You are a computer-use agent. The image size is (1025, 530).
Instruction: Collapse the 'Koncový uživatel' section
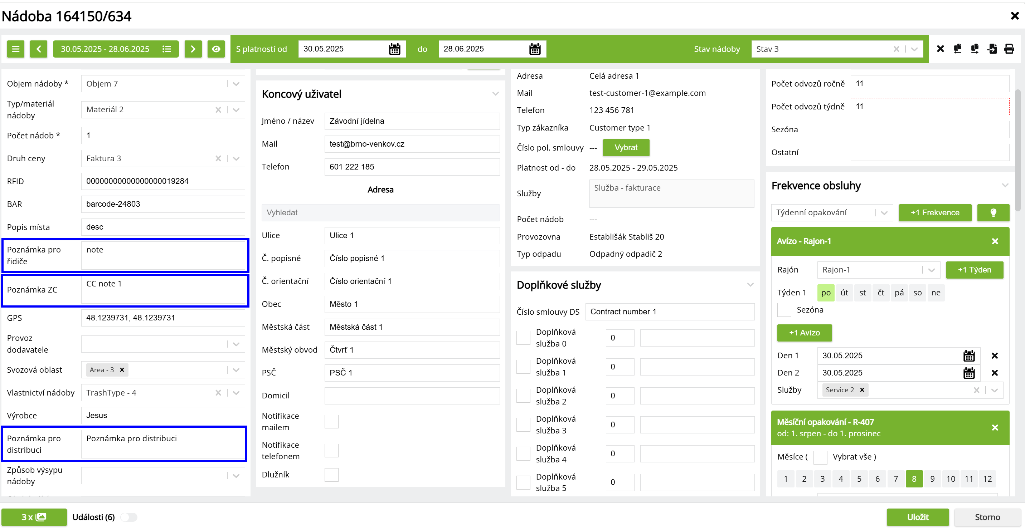pos(495,94)
